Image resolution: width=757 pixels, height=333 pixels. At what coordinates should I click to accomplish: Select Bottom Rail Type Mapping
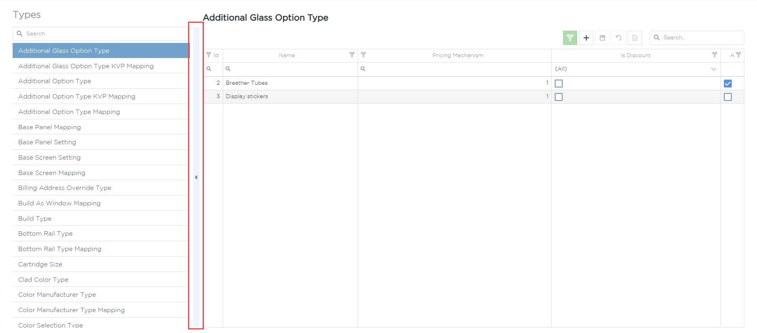pyautogui.click(x=101, y=249)
